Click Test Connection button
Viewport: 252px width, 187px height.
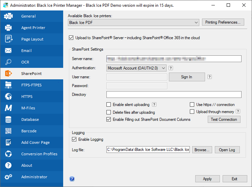click(x=224, y=119)
